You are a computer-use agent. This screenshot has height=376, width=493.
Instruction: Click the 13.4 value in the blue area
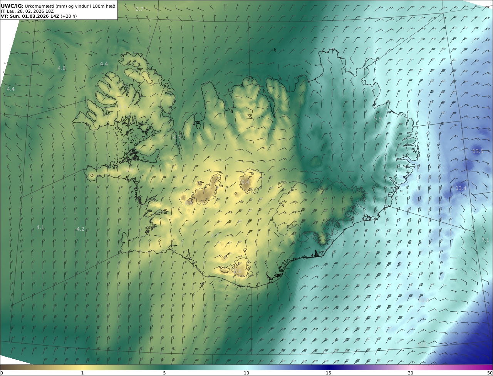coord(461,188)
